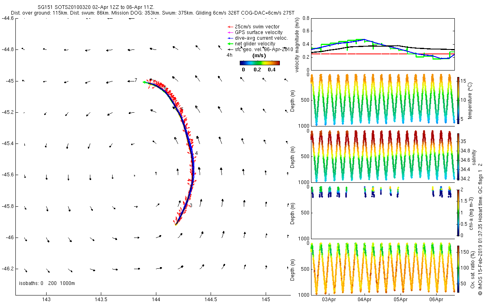The height and width of the screenshot is (304, 486).
Task: Select the 'net glider velocity' legend entry
Action: coord(255,44)
